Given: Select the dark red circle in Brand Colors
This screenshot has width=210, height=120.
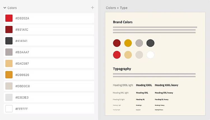Looking at the screenshot, I should point(117,43).
